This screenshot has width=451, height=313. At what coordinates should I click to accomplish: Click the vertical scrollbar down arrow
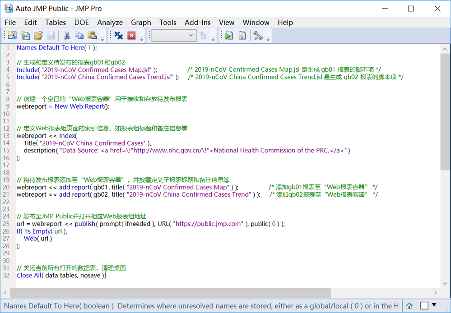445,283
